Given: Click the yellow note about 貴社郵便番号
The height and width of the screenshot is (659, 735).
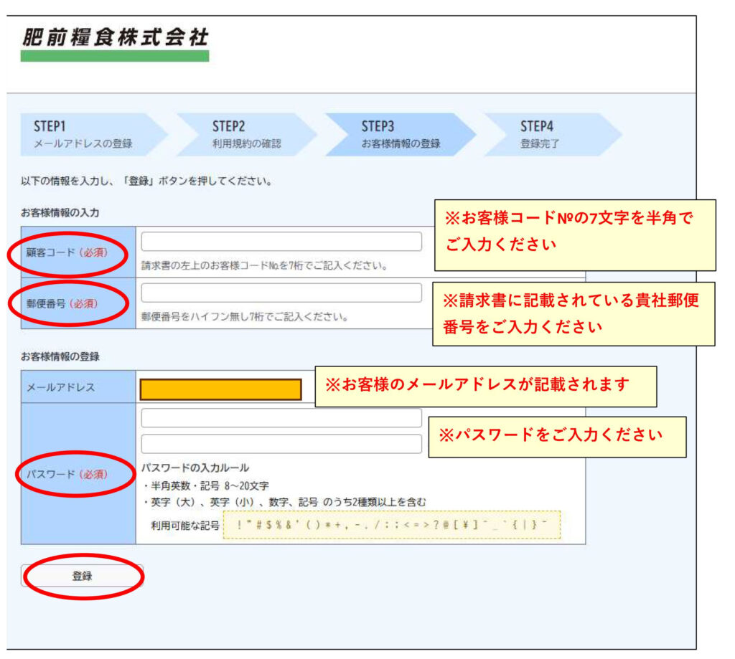Looking at the screenshot, I should (573, 313).
